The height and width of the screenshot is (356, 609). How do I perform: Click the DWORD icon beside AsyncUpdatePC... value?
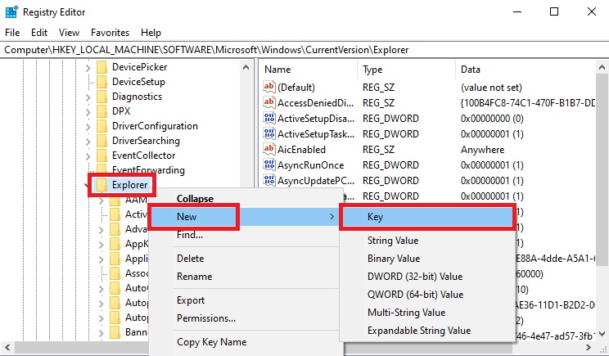(x=268, y=180)
